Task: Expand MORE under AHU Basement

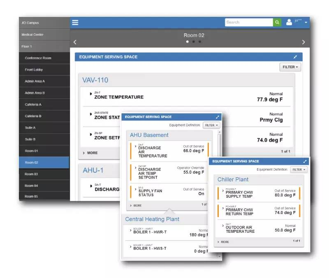Action: (136, 206)
